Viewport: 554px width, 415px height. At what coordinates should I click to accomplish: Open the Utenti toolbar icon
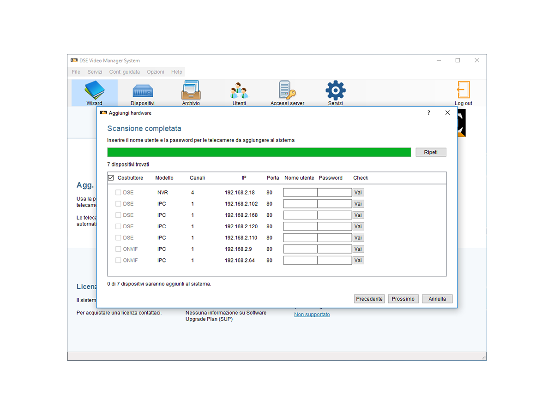coord(239,92)
